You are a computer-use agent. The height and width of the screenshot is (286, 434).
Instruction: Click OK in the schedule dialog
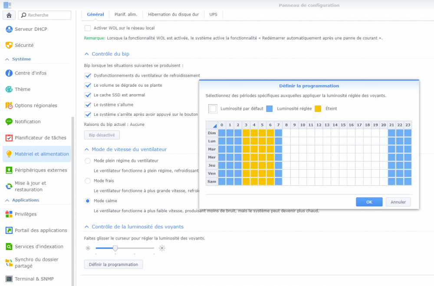(369, 202)
